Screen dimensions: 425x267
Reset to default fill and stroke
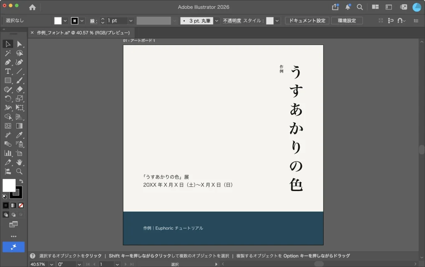click(x=4, y=196)
